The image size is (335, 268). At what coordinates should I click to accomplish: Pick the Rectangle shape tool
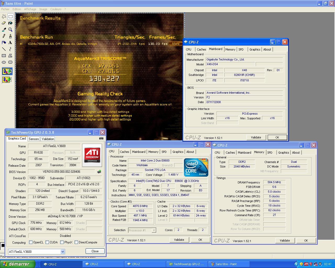point(4,55)
